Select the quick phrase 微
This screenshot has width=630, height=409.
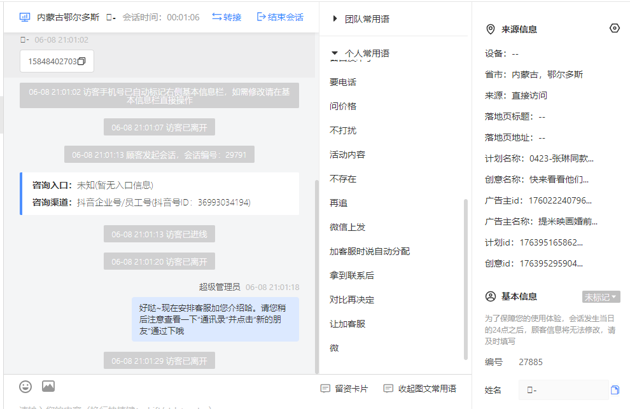pos(334,348)
